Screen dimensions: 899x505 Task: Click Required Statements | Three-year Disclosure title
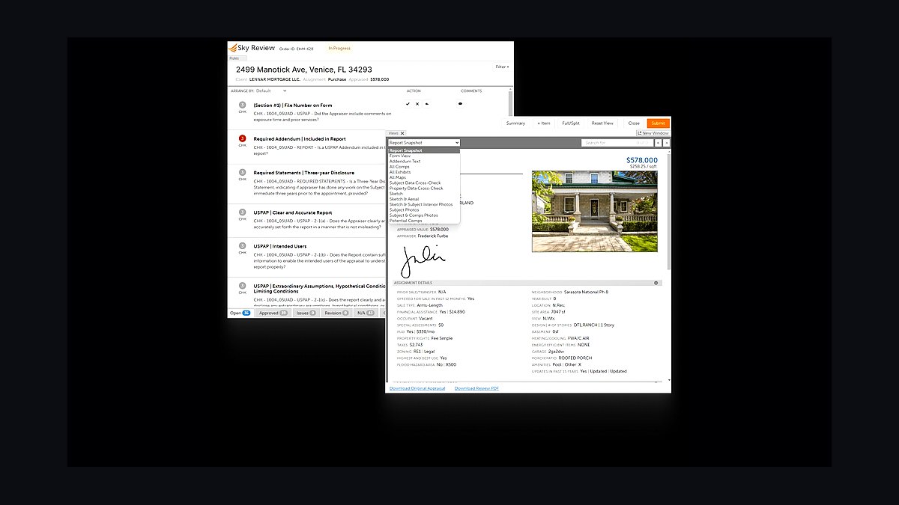pyautogui.click(x=304, y=173)
